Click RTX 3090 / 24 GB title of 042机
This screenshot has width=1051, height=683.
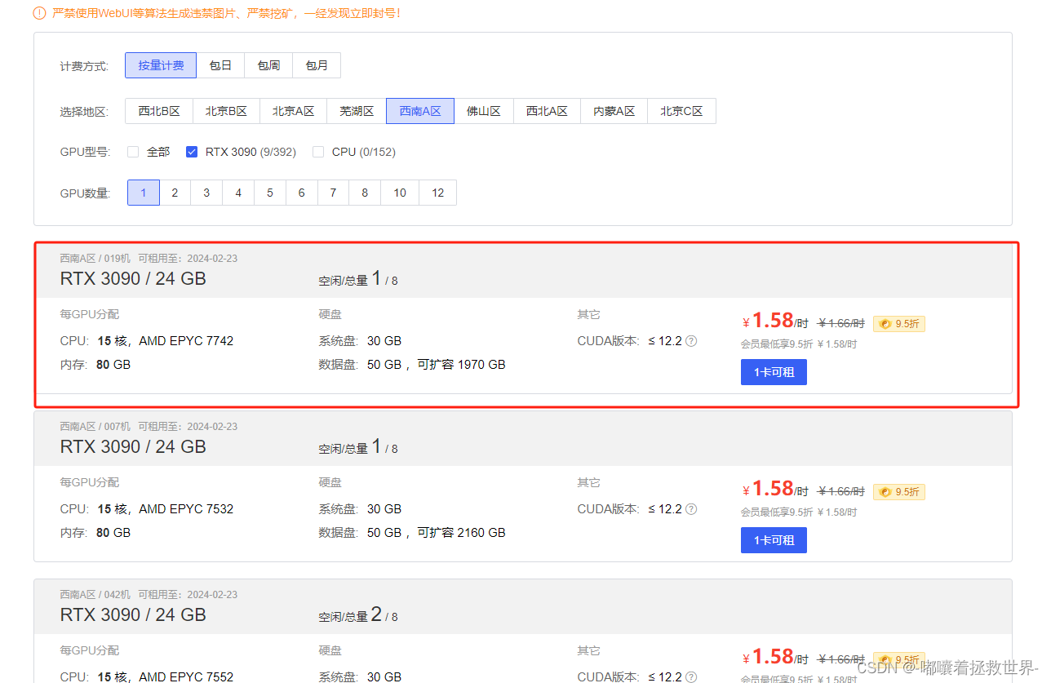[133, 614]
